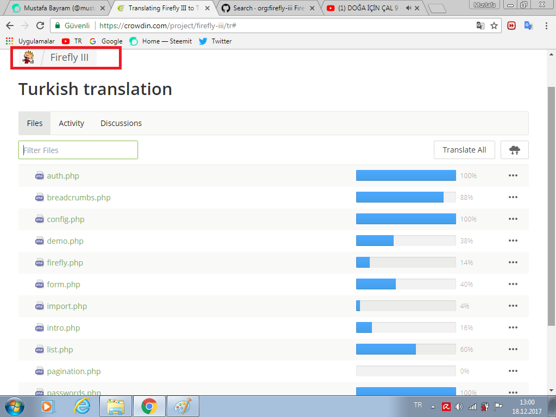Open the three-dot menu for list.php

pyautogui.click(x=513, y=349)
